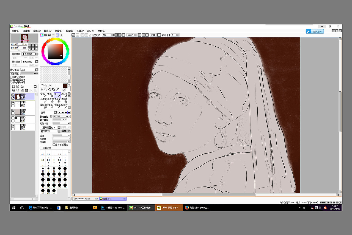Create a new linework layer
Image resolution: width=352 pixels, height=235 pixels.
click(x=18, y=87)
